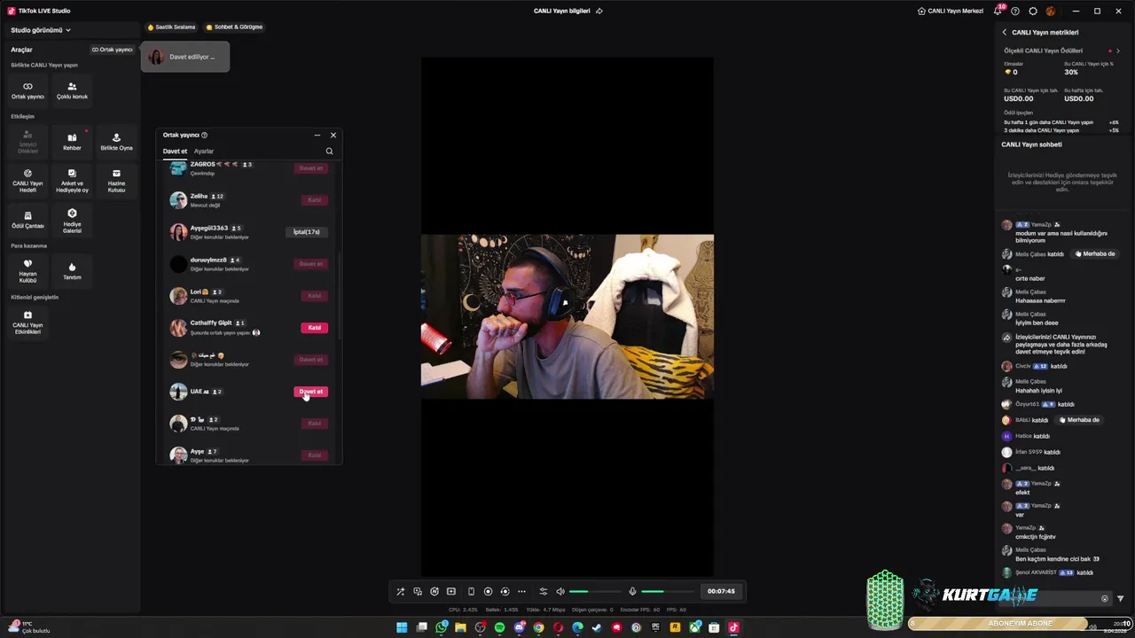Mute the speaker volume icon

coord(560,591)
